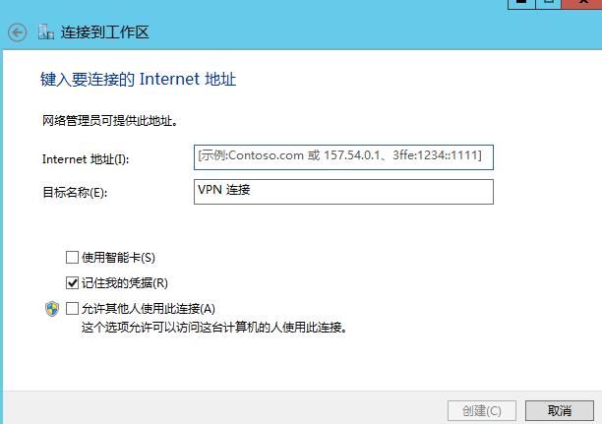This screenshot has width=602, height=424.
Task: Click inside the Internet 地址 input field
Action: (343, 157)
